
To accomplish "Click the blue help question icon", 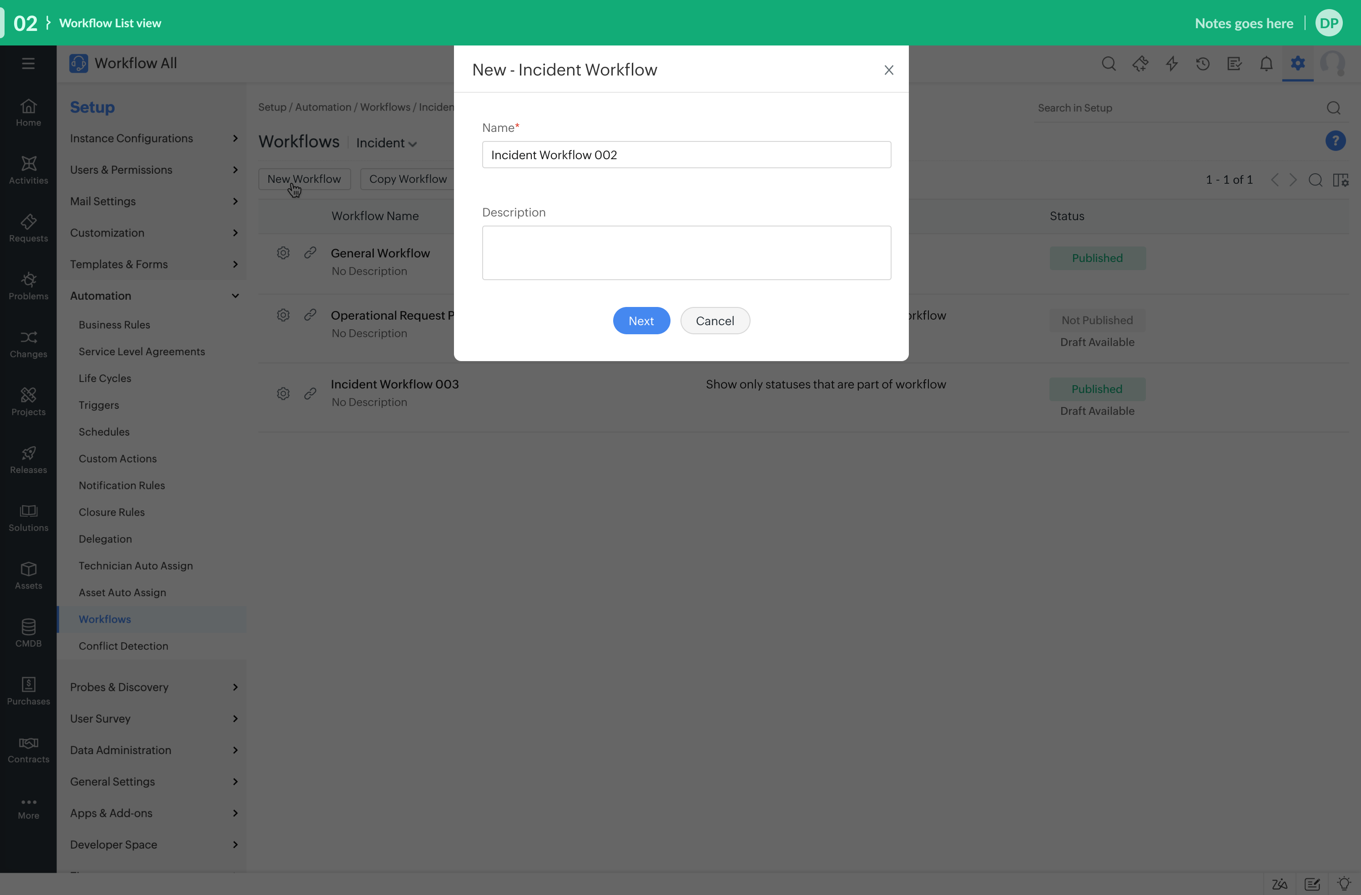I will pyautogui.click(x=1335, y=141).
